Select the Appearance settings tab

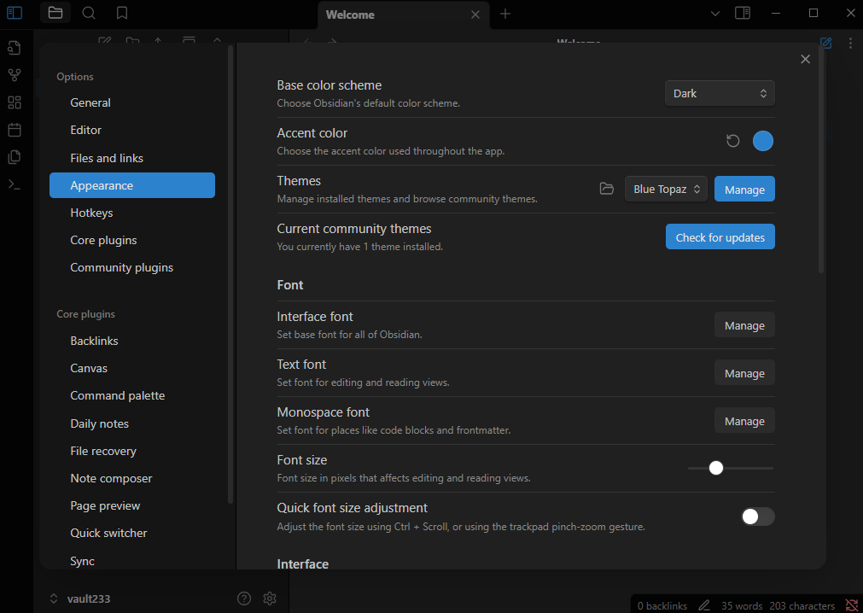(x=132, y=185)
